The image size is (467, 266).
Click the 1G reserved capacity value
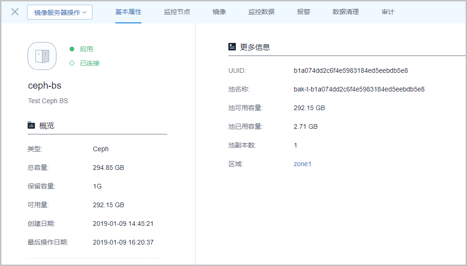[x=97, y=186]
